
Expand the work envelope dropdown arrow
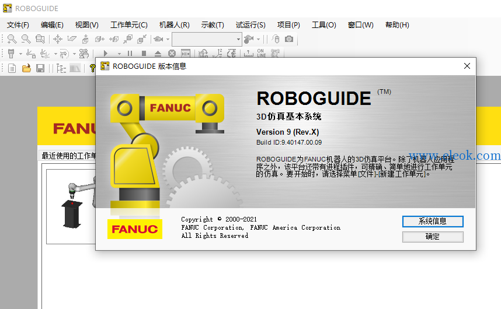(x=74, y=54)
